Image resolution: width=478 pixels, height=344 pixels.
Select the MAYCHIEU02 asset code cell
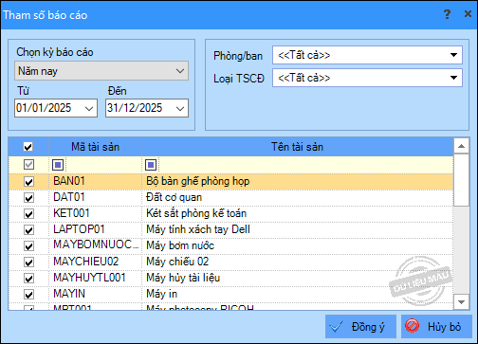(95, 262)
